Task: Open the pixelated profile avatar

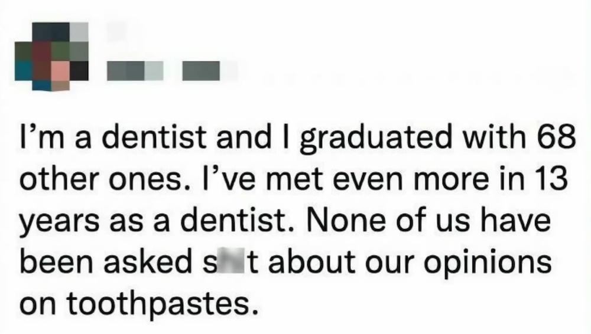Action: point(51,57)
